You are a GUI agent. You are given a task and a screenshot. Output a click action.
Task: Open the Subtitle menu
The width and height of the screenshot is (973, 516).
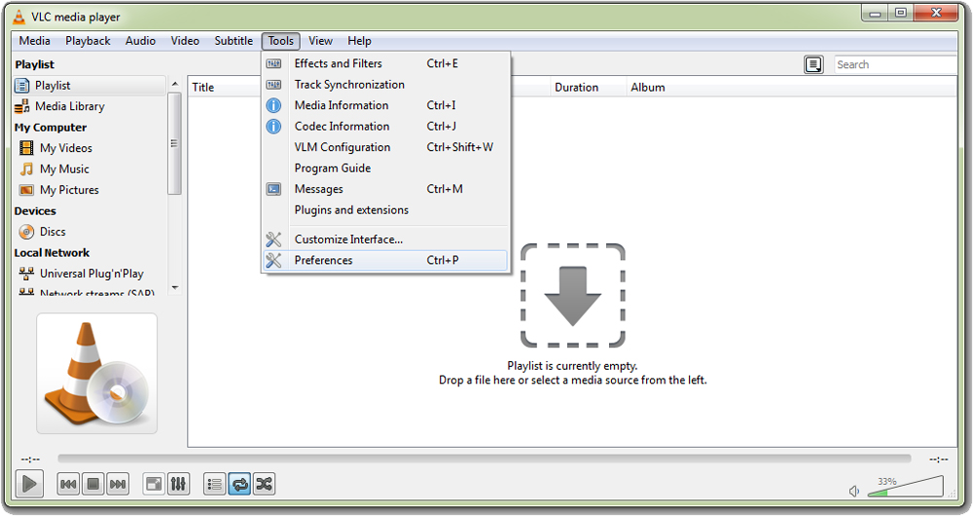pos(234,41)
